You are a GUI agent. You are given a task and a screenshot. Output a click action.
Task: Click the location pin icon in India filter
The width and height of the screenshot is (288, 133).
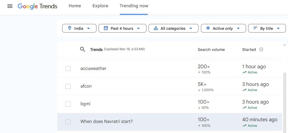pos(70,28)
